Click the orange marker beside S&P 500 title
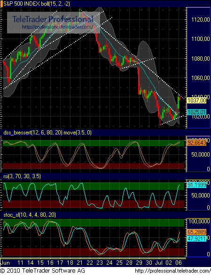This screenshot has width=211, height=275. pos(1,4)
